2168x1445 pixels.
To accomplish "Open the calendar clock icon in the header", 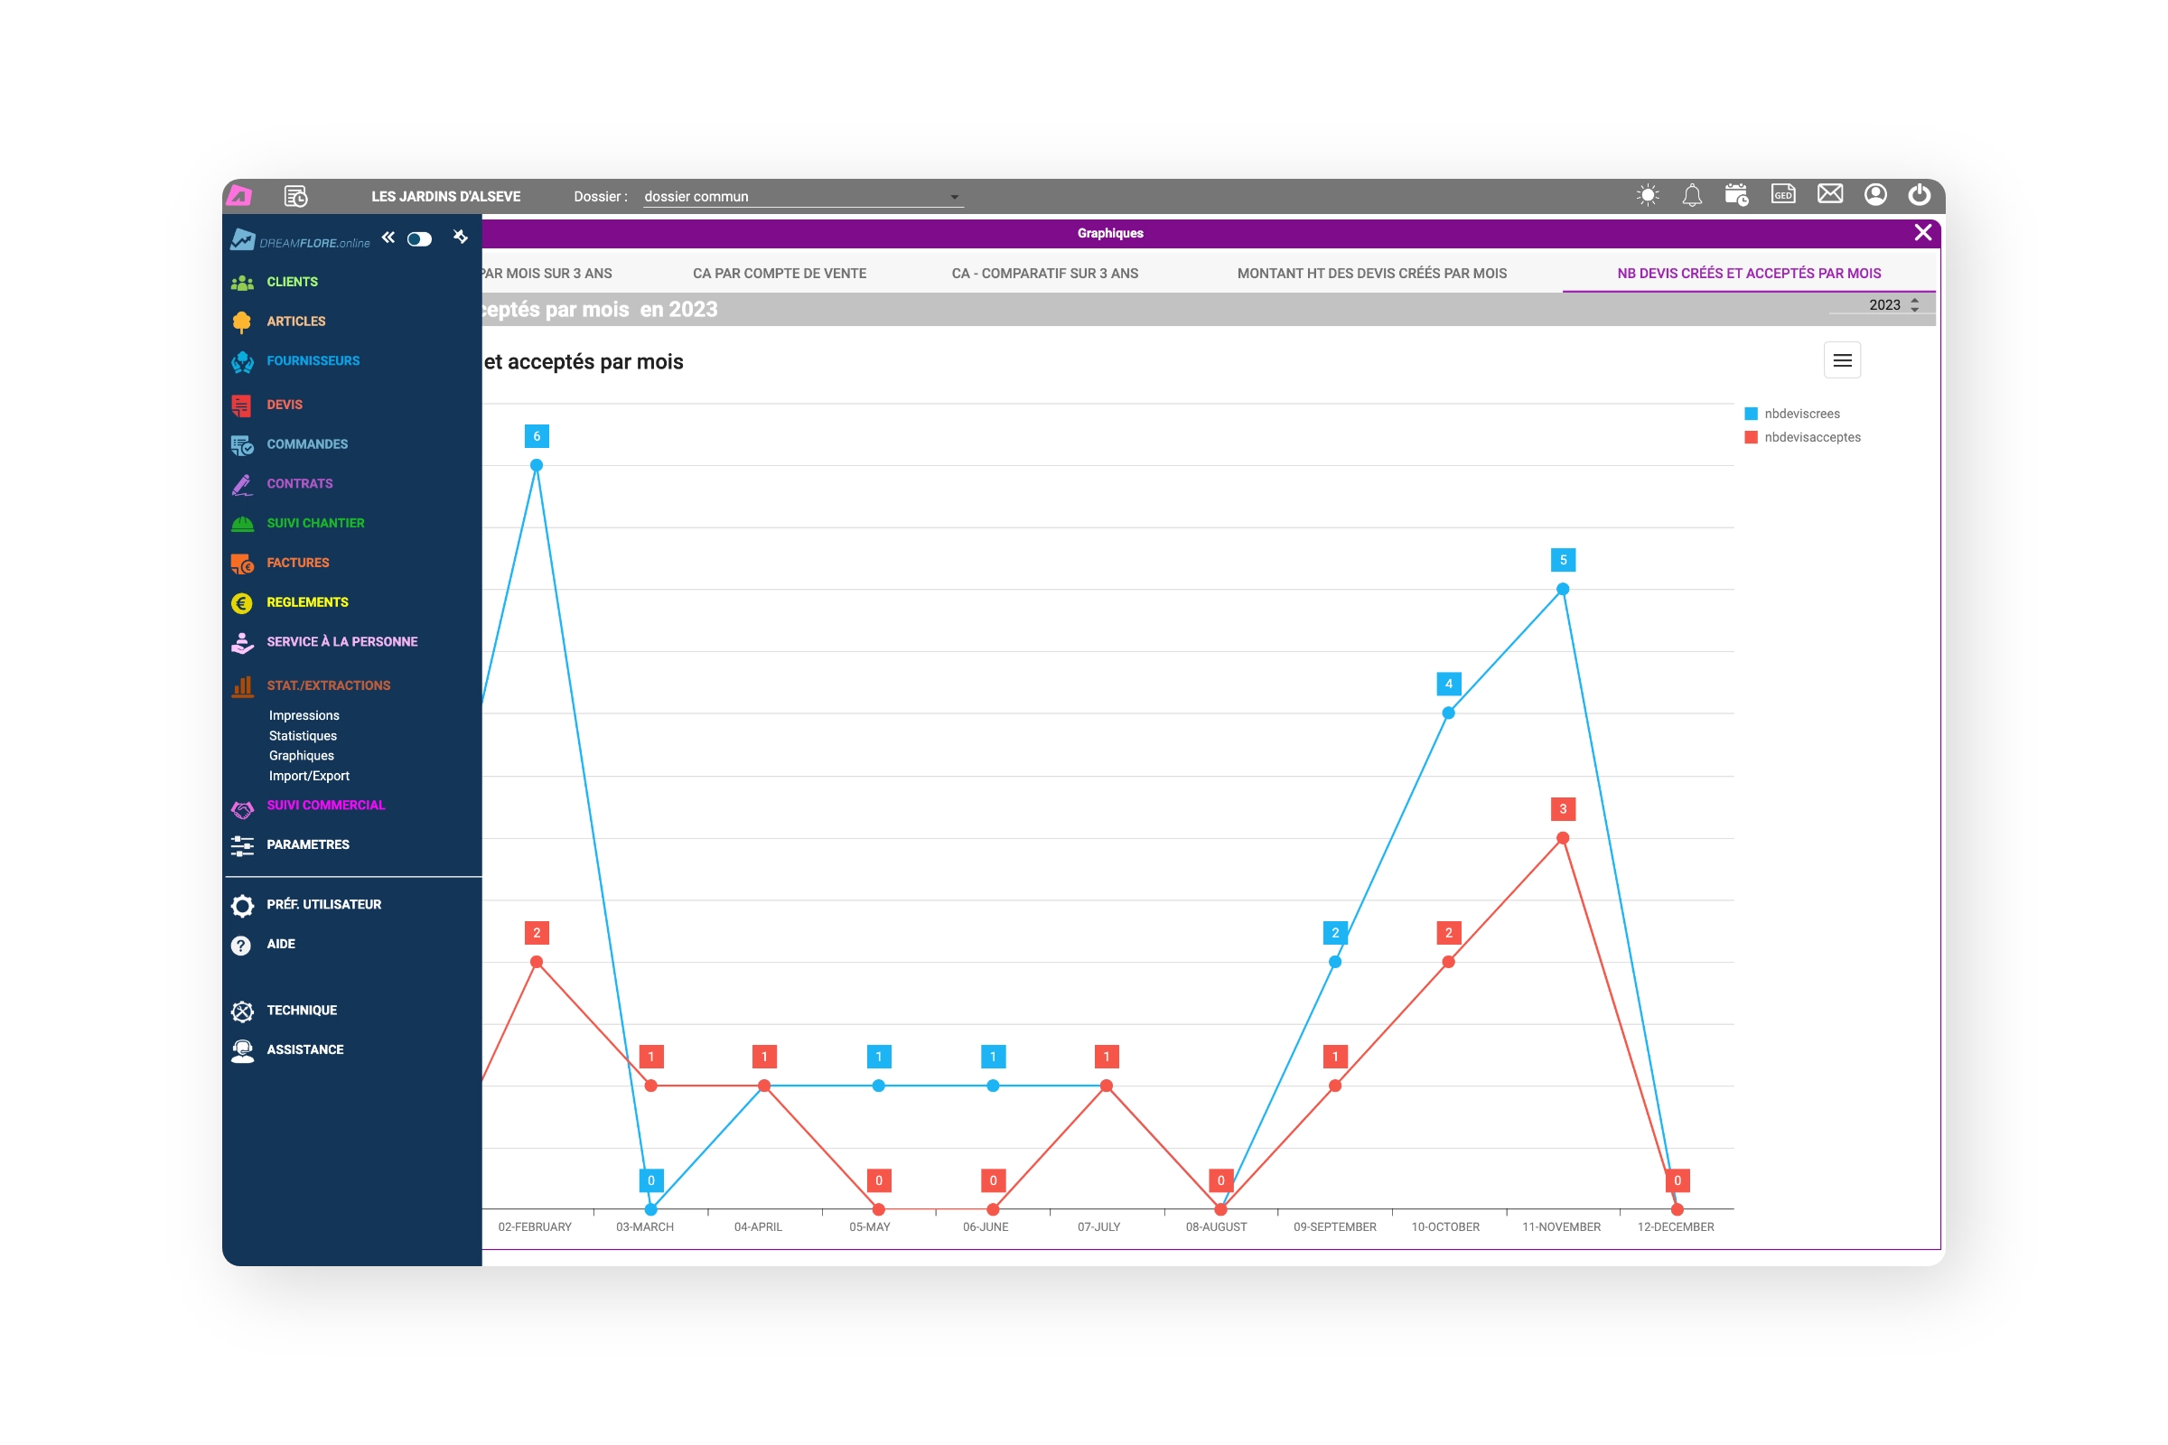I will coord(1736,195).
